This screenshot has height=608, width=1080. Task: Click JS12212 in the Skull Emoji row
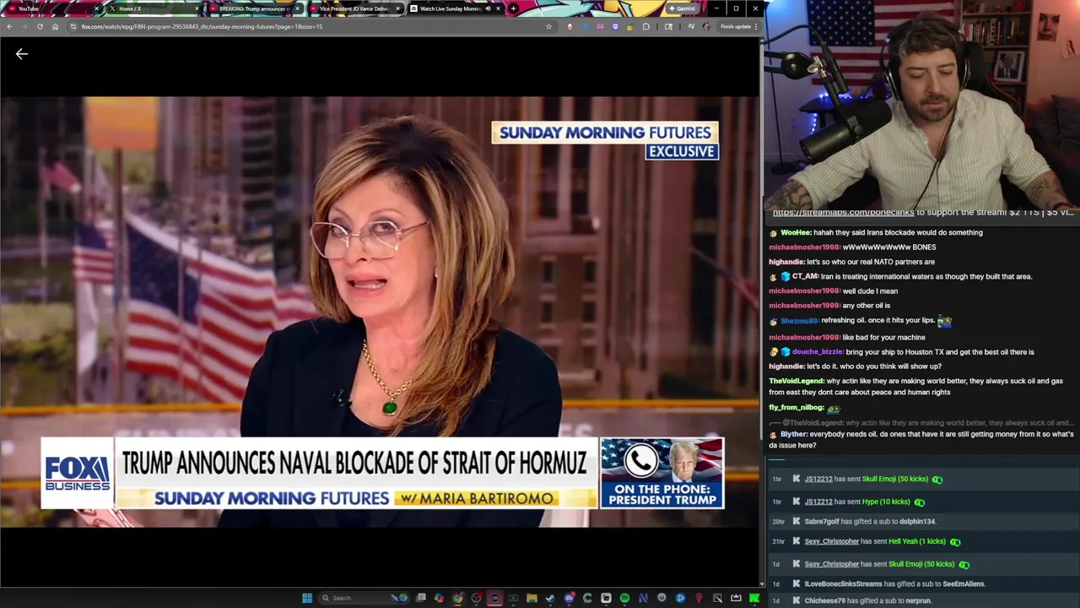click(818, 479)
